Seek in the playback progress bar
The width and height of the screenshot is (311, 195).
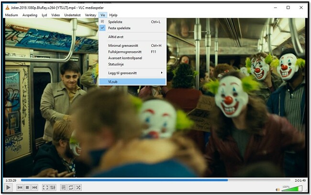coord(155,180)
